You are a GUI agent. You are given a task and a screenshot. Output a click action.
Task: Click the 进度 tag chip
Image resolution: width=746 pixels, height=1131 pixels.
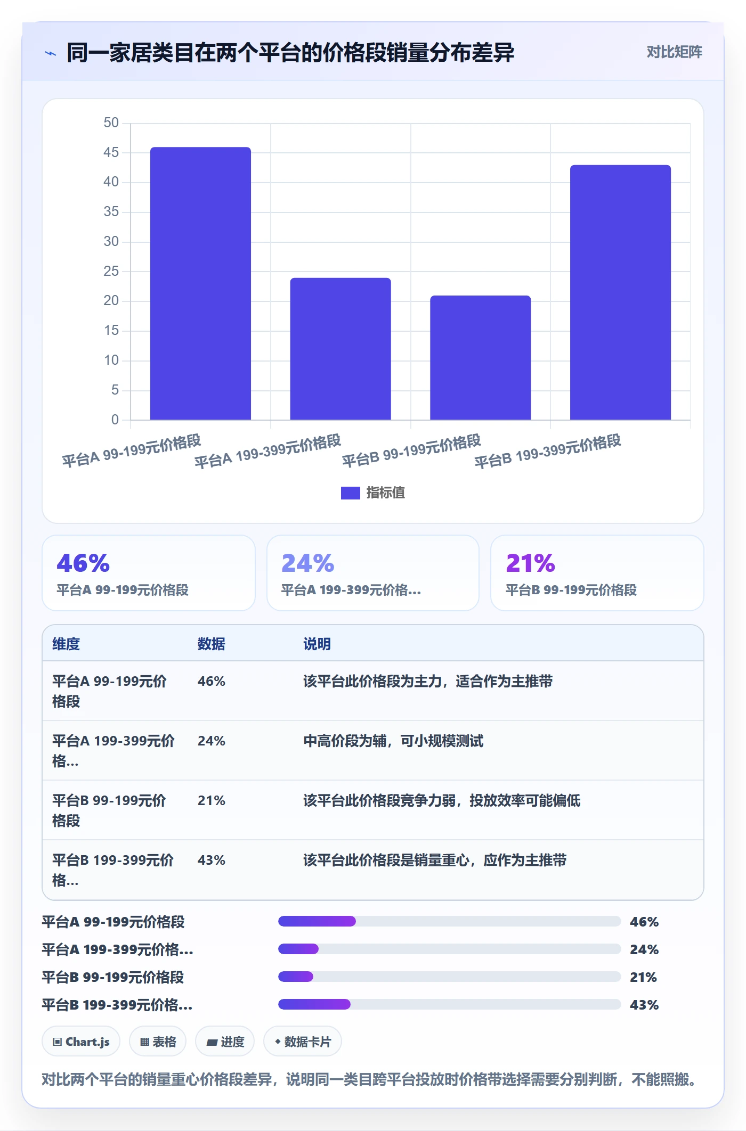[x=225, y=1041]
